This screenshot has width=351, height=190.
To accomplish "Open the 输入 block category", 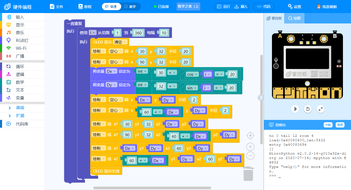I will click(x=22, y=17).
